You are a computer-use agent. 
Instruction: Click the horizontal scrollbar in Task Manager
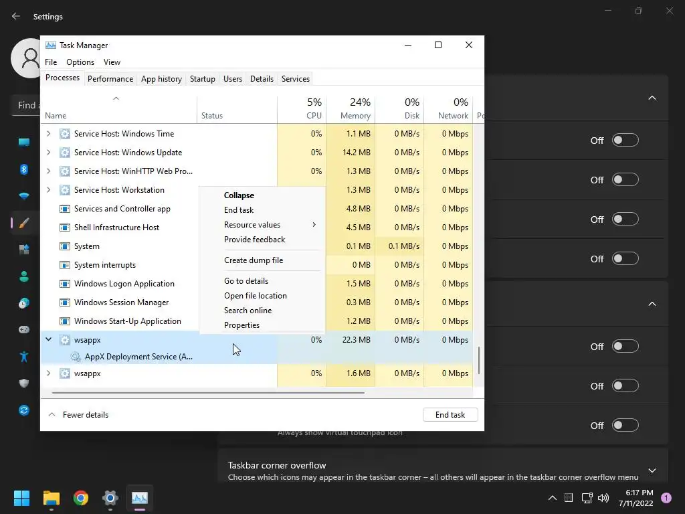[x=208, y=392]
